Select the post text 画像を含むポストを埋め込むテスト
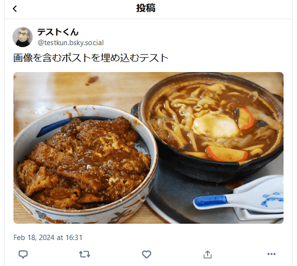Viewport: 297px width, 266px height. [91, 58]
